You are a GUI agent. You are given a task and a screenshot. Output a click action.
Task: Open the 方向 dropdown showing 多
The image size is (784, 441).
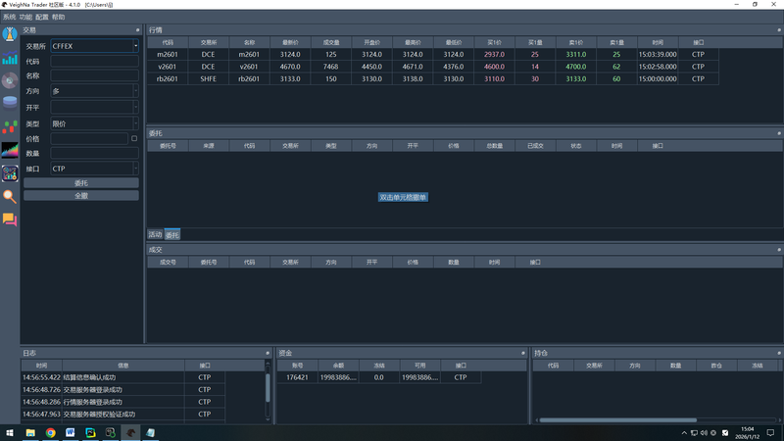[x=94, y=90]
